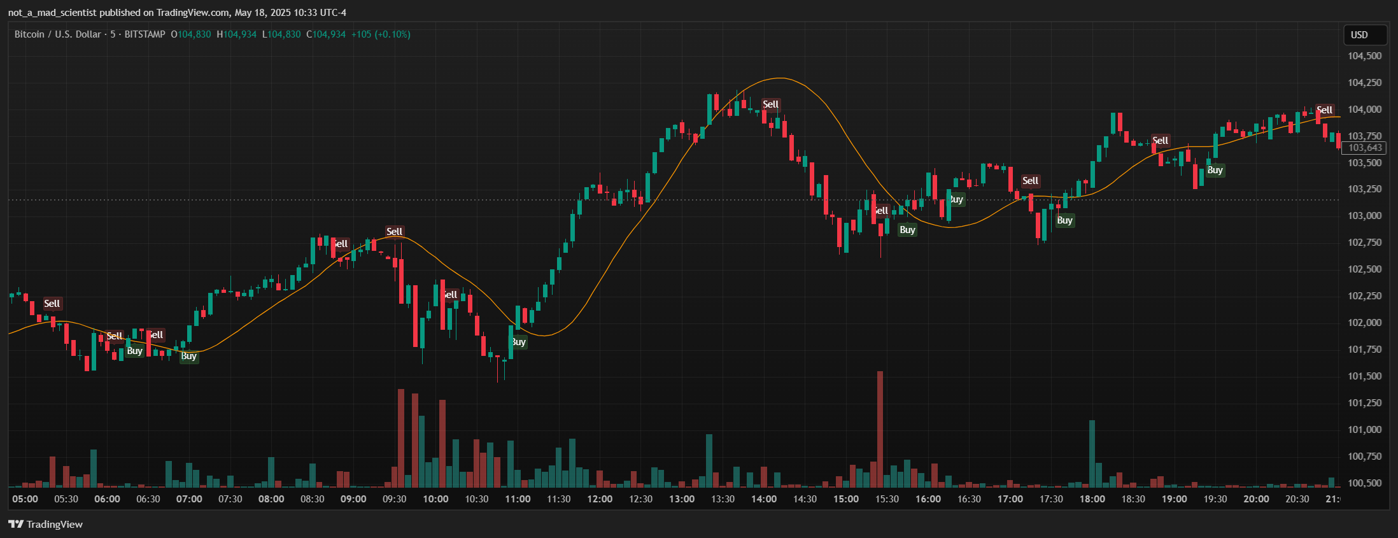The width and height of the screenshot is (1398, 538).
Task: Open the USD currency selector
Action: tap(1365, 35)
